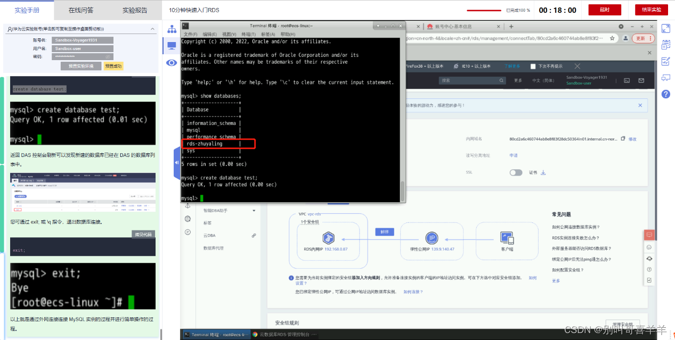Click the link icon next to 云DBA
The image size is (675, 340).
(254, 235)
